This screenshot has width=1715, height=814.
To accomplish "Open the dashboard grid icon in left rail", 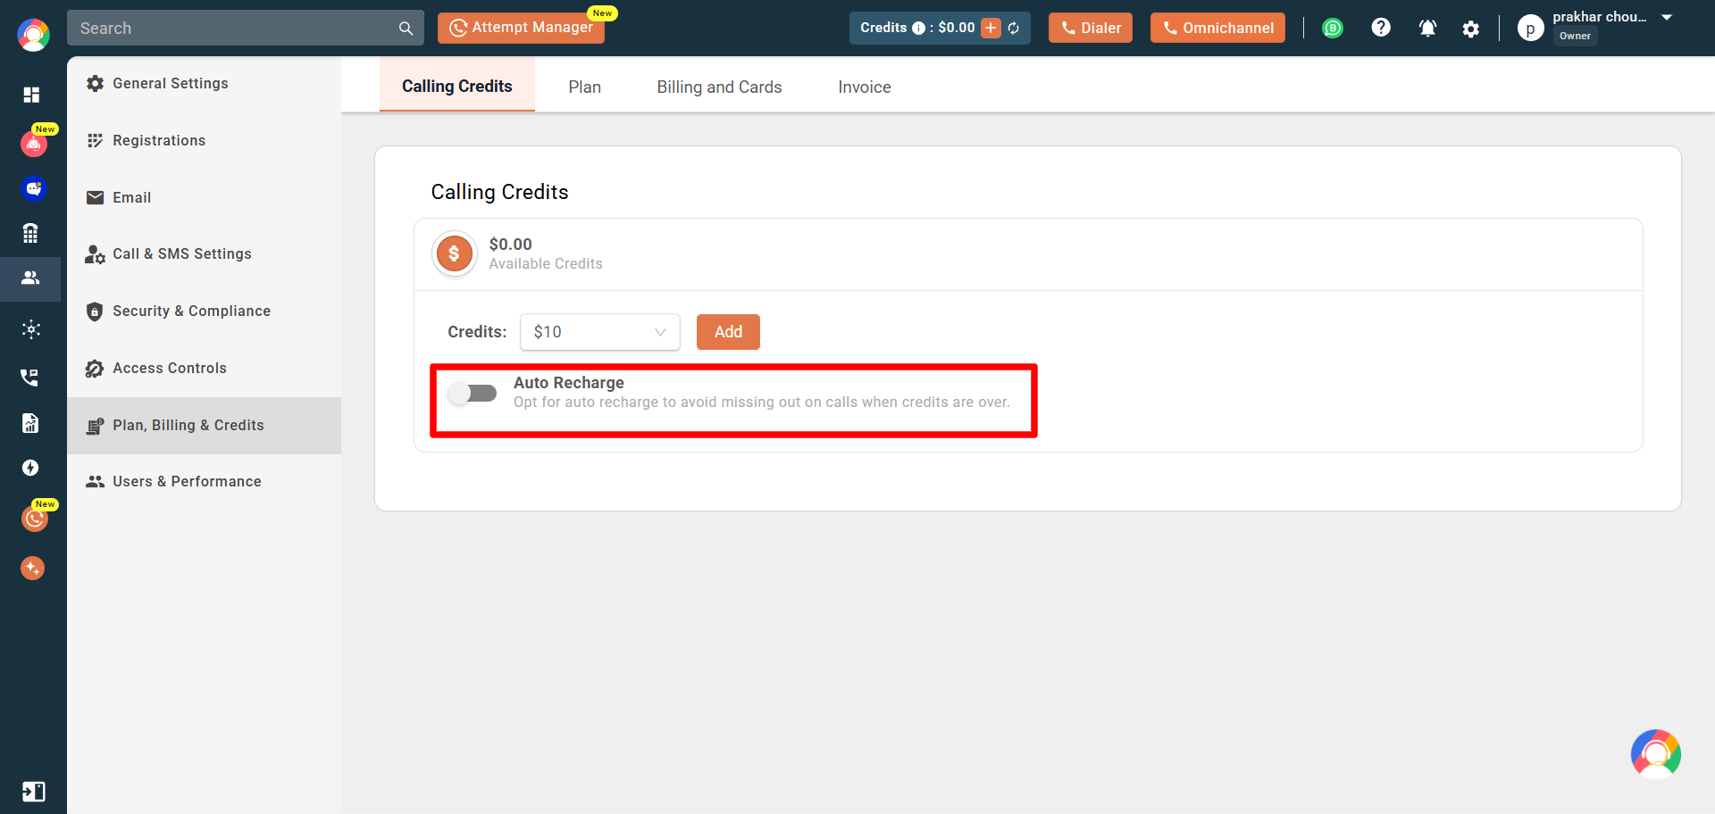I will point(31,95).
